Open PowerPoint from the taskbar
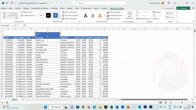The image size is (196, 110). tap(128, 107)
